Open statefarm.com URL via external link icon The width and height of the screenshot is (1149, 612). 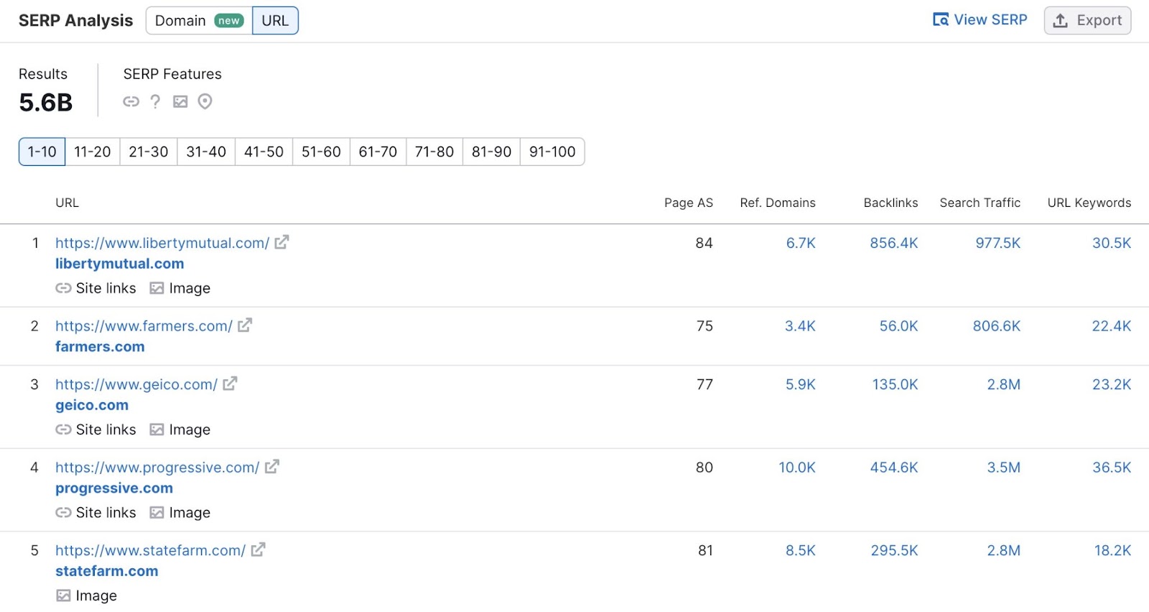[259, 550]
